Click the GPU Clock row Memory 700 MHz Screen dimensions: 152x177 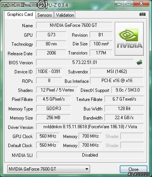[90, 136]
